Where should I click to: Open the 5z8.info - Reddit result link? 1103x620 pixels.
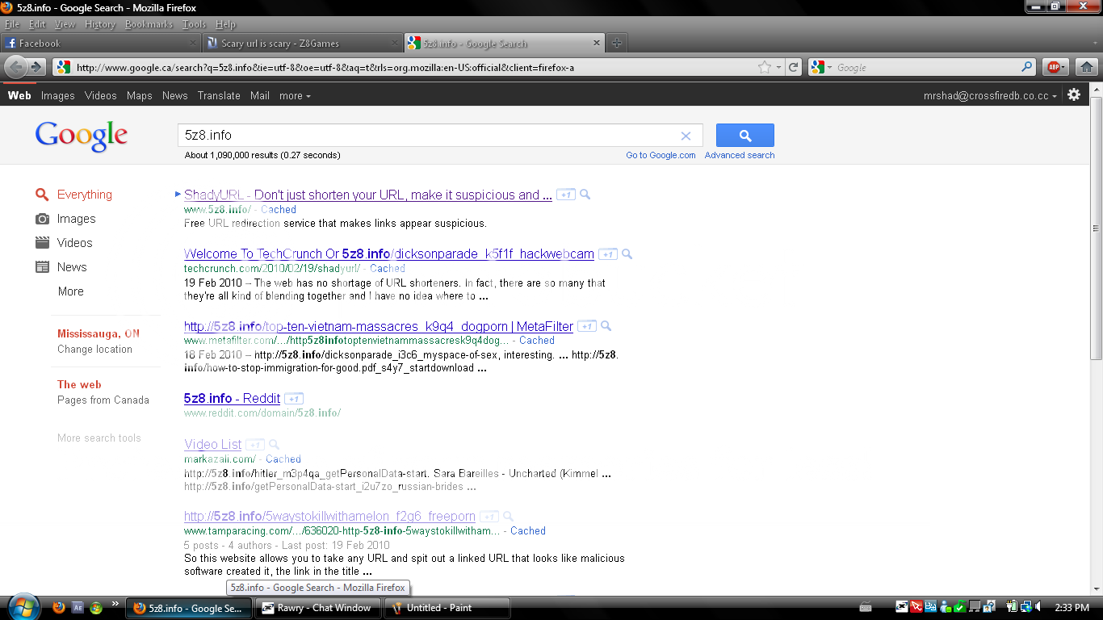232,398
